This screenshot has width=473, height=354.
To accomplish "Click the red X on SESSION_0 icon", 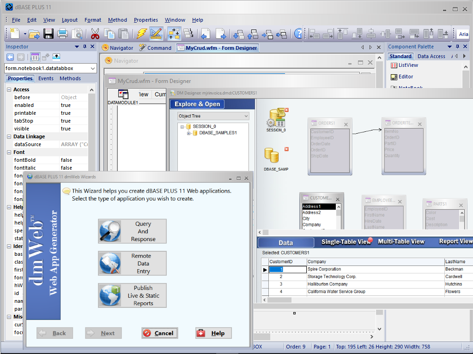I will (x=286, y=110).
